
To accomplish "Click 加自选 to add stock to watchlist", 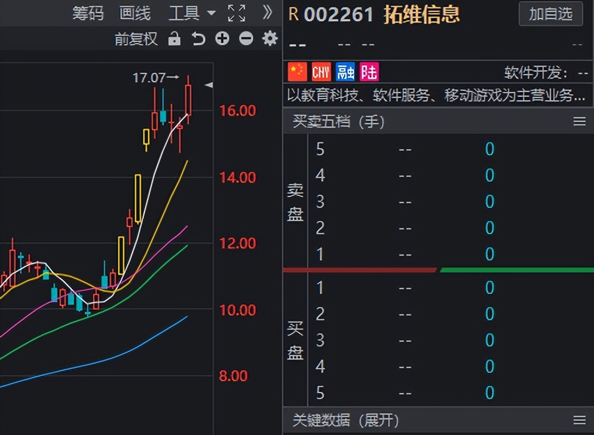I will 550,14.
